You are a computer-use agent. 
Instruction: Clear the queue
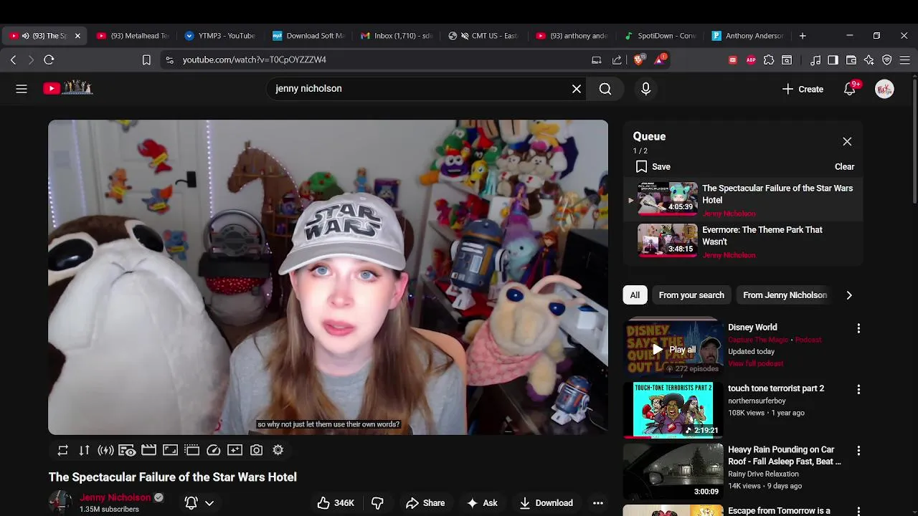point(844,166)
